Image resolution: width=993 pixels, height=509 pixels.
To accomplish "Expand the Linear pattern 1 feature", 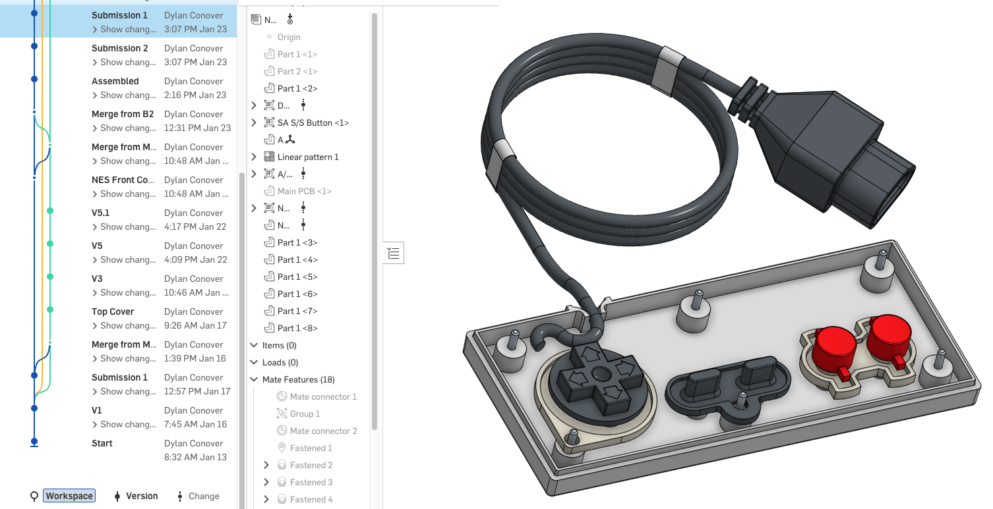I will (254, 157).
